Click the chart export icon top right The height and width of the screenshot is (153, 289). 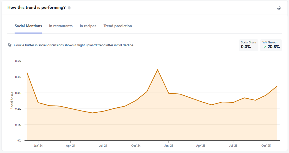[279, 8]
